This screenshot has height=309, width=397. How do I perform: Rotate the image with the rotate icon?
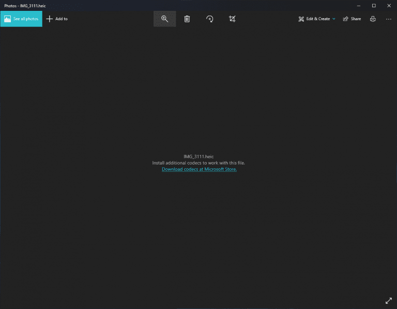click(209, 19)
